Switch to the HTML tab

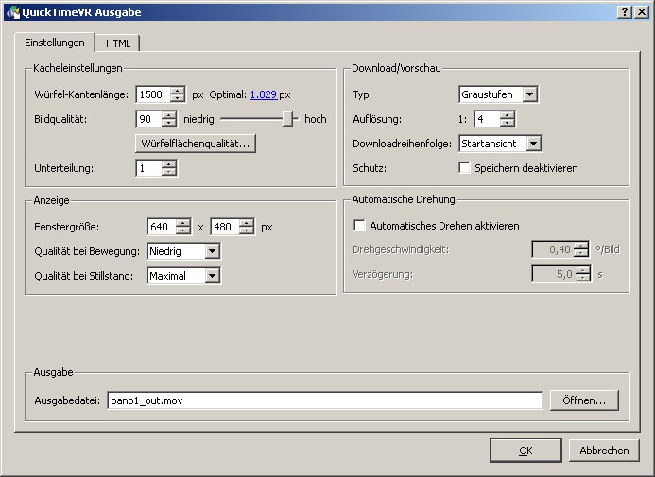coord(118,43)
